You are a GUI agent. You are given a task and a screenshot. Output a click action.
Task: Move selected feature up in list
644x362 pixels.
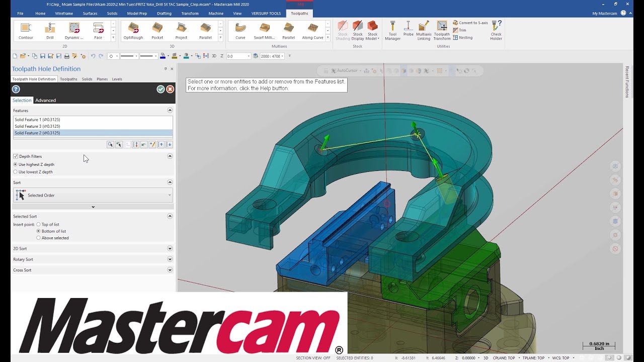(x=160, y=145)
